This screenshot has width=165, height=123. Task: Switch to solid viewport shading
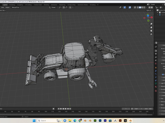click(140, 8)
